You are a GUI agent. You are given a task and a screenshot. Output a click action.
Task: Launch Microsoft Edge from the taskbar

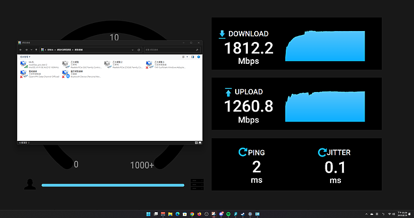178,214
